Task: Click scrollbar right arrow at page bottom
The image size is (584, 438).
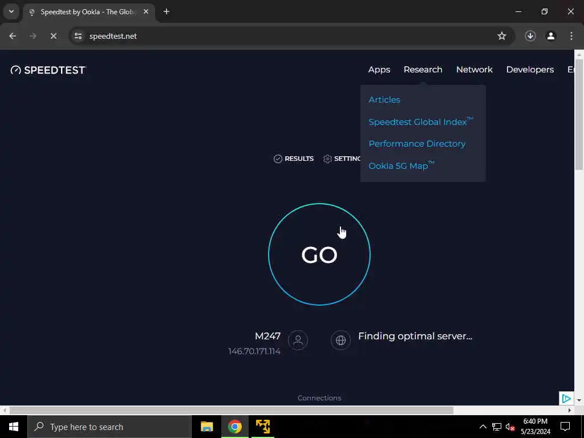Action: tap(570, 410)
